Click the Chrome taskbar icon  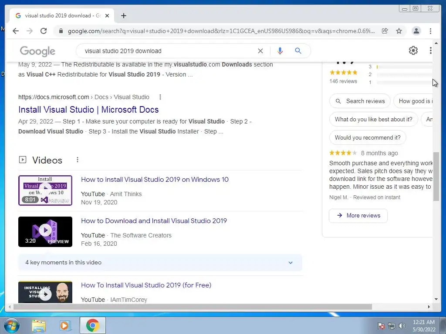point(92,325)
